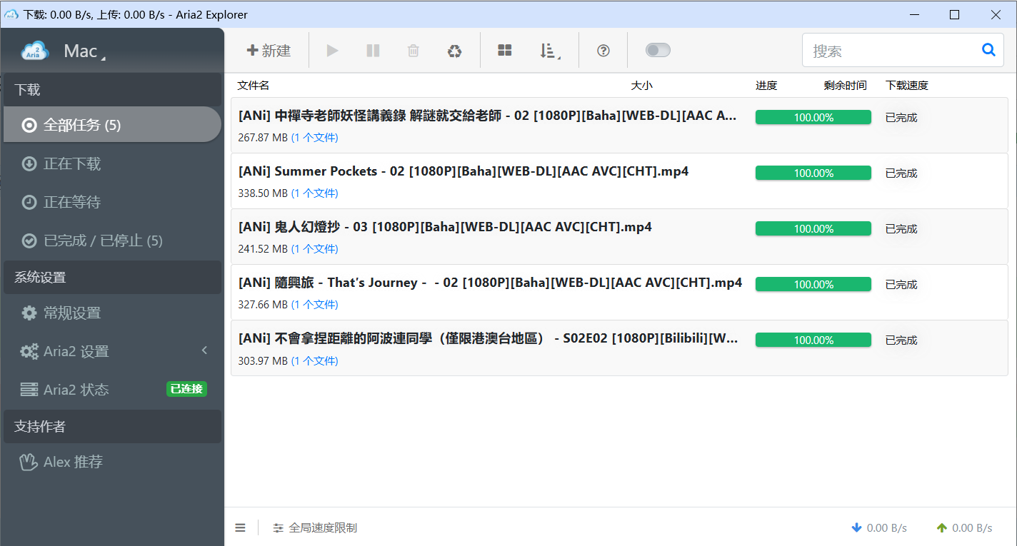Open Alex 推荐 in sidebar

[112, 462]
